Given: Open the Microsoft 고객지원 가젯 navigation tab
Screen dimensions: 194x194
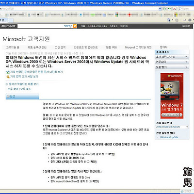Looking at the screenshot, I should click(138, 48).
